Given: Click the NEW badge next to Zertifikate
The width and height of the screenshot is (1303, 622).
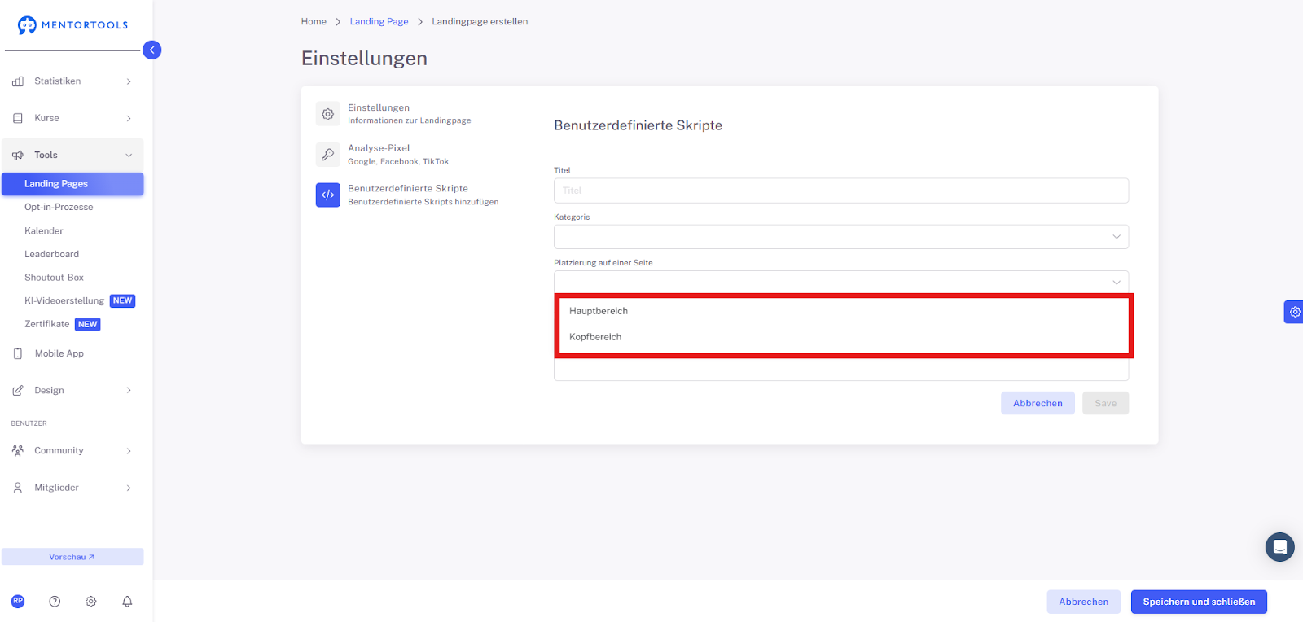Looking at the screenshot, I should point(87,324).
